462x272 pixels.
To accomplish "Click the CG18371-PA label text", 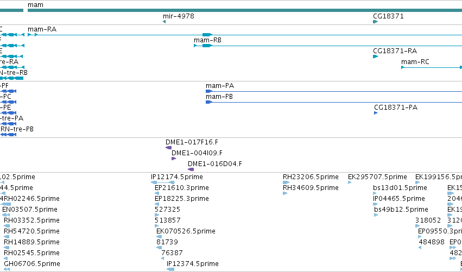I will (x=396, y=107).
